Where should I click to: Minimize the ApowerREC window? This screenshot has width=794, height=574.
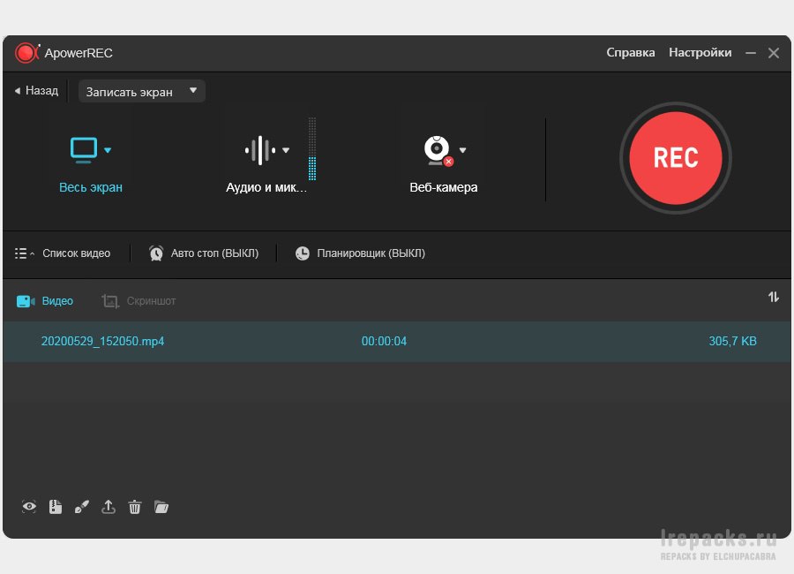[x=751, y=53]
